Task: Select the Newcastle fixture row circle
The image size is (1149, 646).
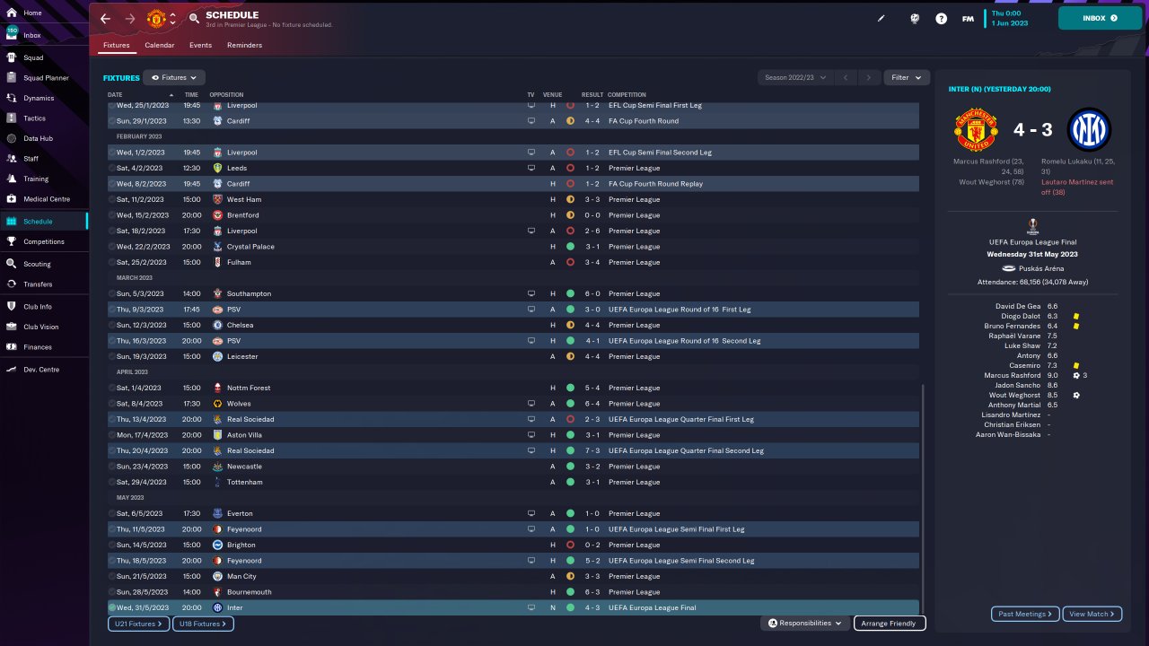Action: coord(112,467)
